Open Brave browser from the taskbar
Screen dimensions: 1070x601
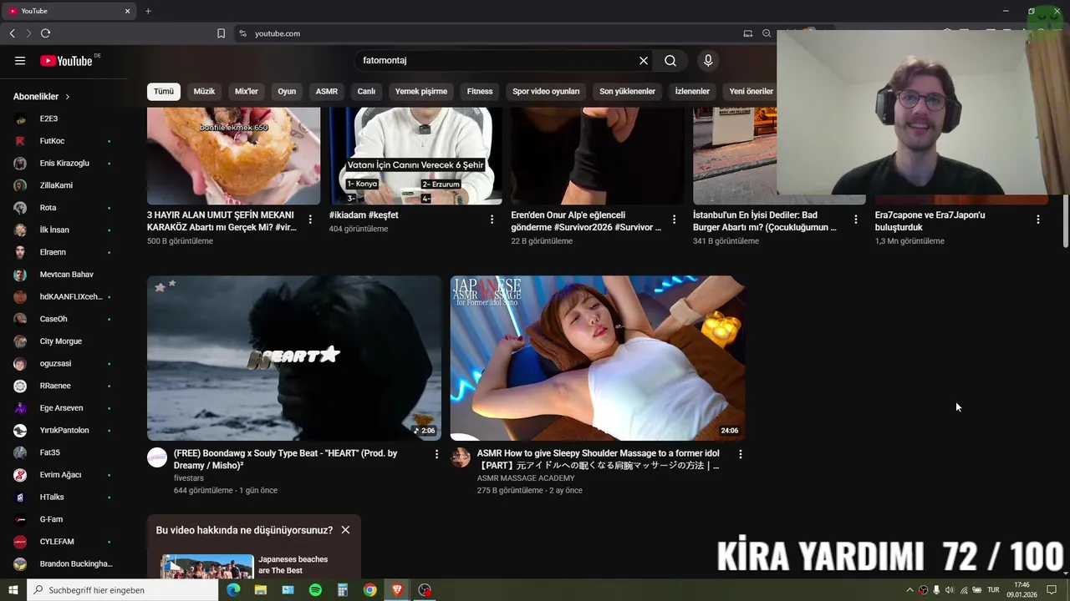pos(397,590)
